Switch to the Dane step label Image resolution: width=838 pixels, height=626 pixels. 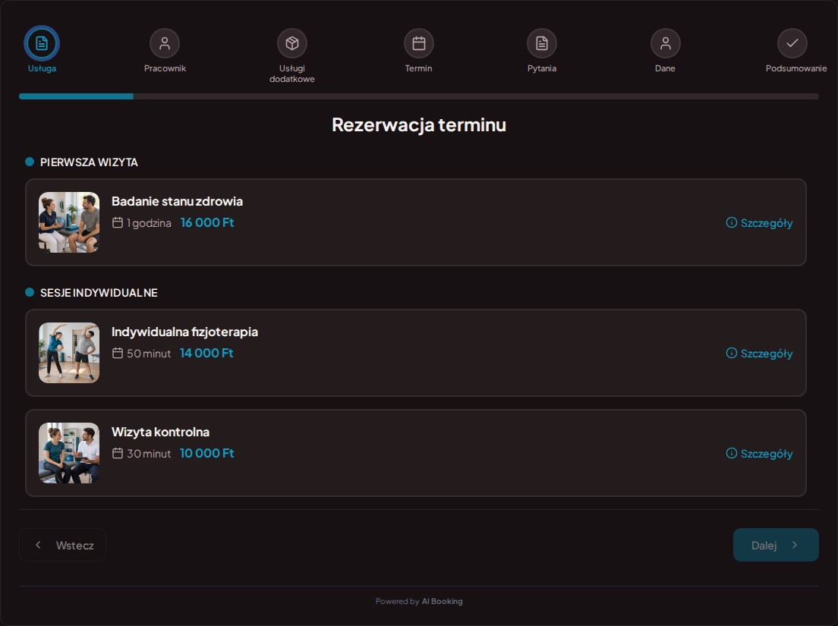coord(666,68)
